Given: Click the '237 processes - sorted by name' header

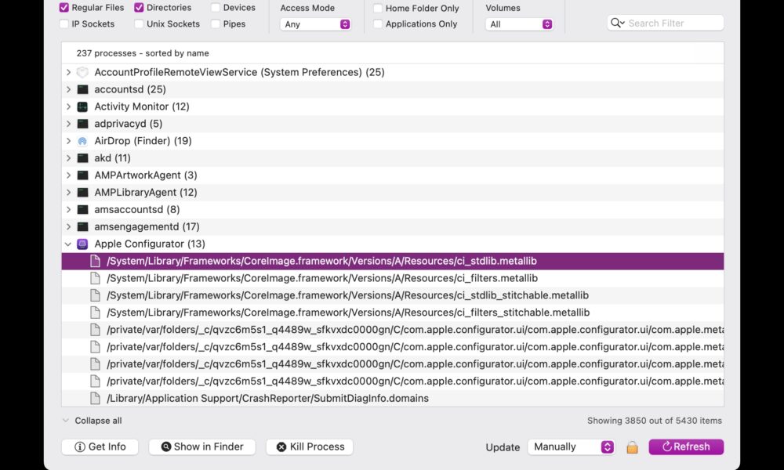Looking at the screenshot, I should (143, 53).
